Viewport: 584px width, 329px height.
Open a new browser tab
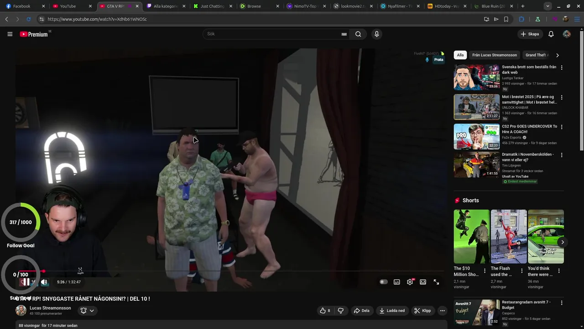523,6
